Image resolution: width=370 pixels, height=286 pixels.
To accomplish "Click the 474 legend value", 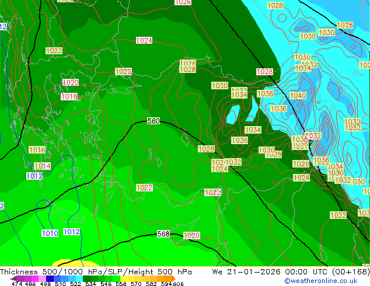I will click(x=17, y=284).
